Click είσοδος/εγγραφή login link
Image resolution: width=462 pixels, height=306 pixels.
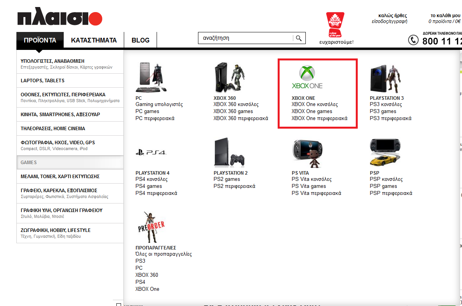(389, 21)
